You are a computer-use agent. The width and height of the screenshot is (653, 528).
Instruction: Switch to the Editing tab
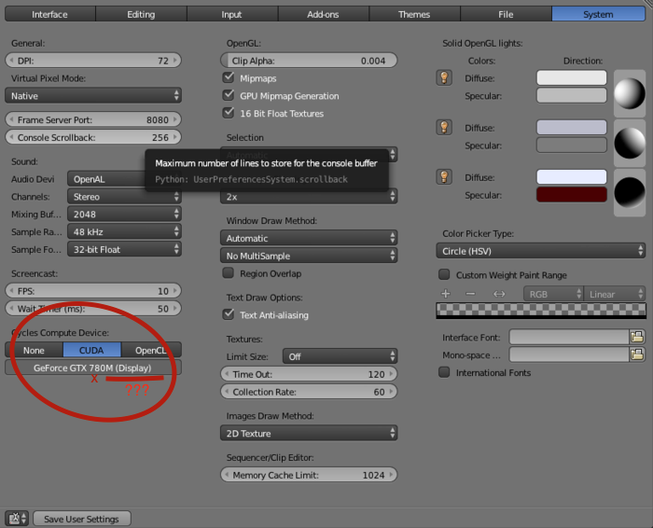click(x=141, y=14)
